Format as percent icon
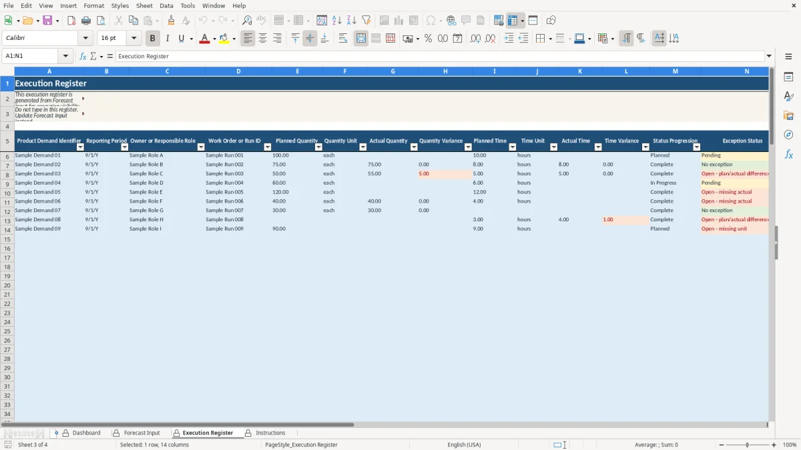The width and height of the screenshot is (801, 450). (x=428, y=39)
